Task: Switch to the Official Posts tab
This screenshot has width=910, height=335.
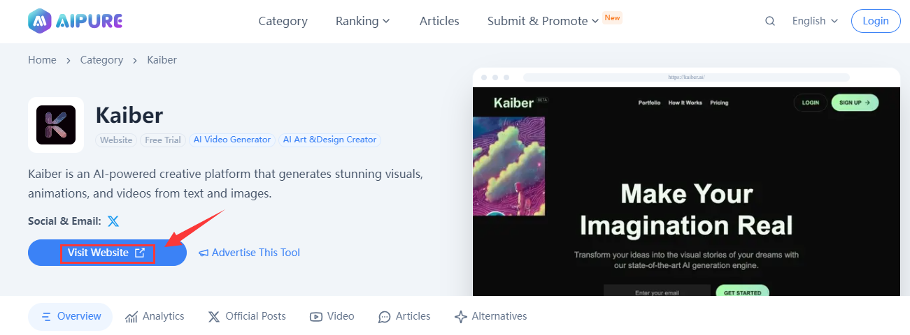Action: (x=247, y=316)
